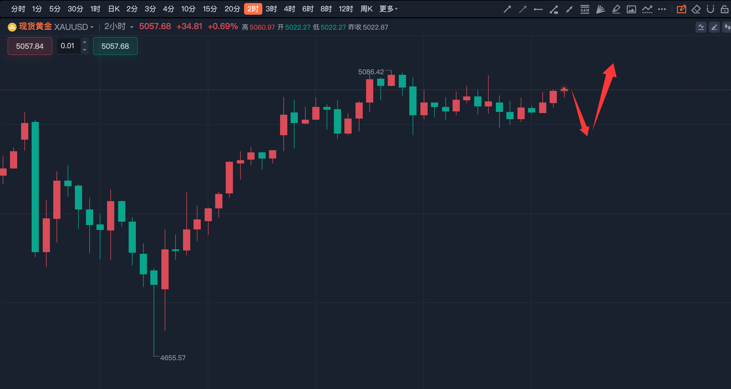
Task: Select the dashed arrow drawing tool
Action: [523, 9]
